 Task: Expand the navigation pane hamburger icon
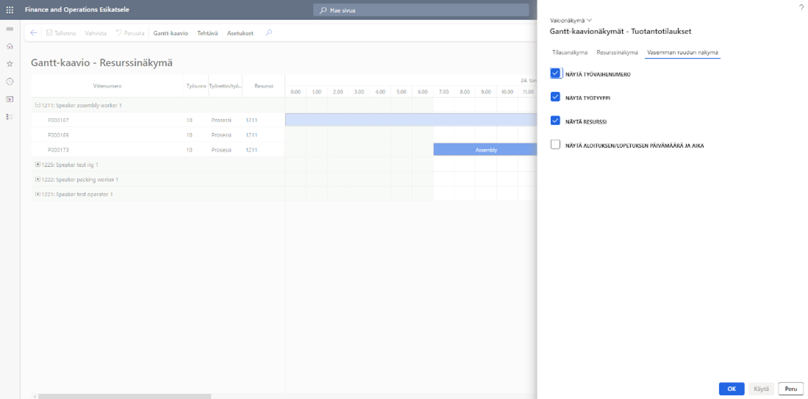pyautogui.click(x=10, y=29)
